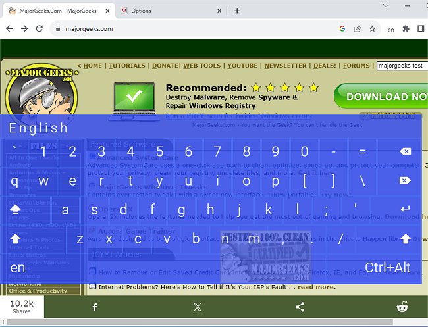The height and width of the screenshot is (327, 428).
Task: Tap the caps lock arrow beside 'a'
Action: tap(15, 209)
